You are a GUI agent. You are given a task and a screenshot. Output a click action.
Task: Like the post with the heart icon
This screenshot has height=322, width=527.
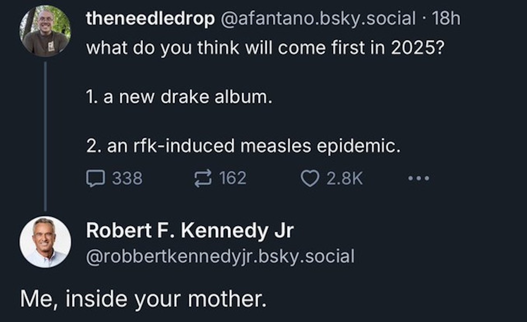click(x=310, y=178)
